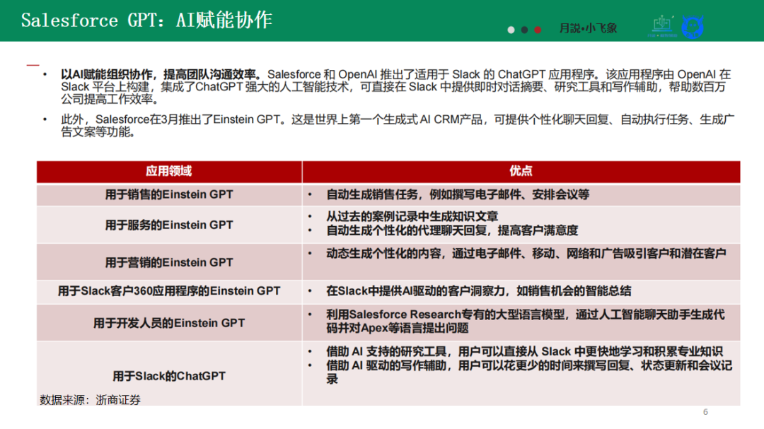Screen dimensions: 764x429
Task: Click the line starting with "借助 AI 驱动的写作辅助"
Action: pyautogui.click(x=529, y=372)
